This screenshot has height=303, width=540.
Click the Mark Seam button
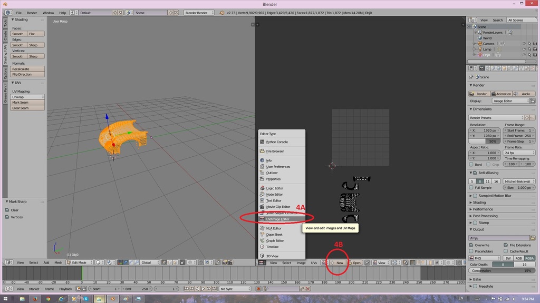(x=27, y=103)
